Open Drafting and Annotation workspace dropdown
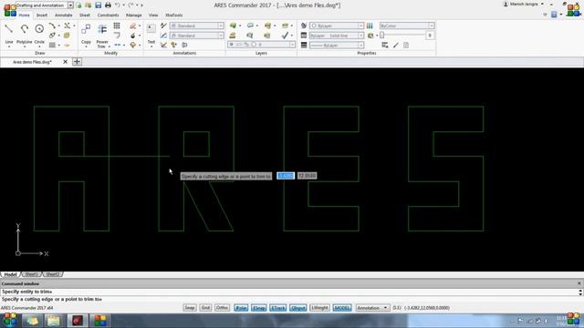This screenshot has width=584, height=328. point(70,5)
